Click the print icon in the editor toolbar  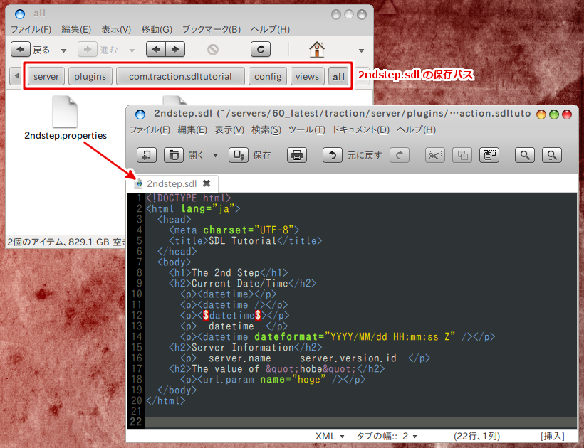pos(297,155)
